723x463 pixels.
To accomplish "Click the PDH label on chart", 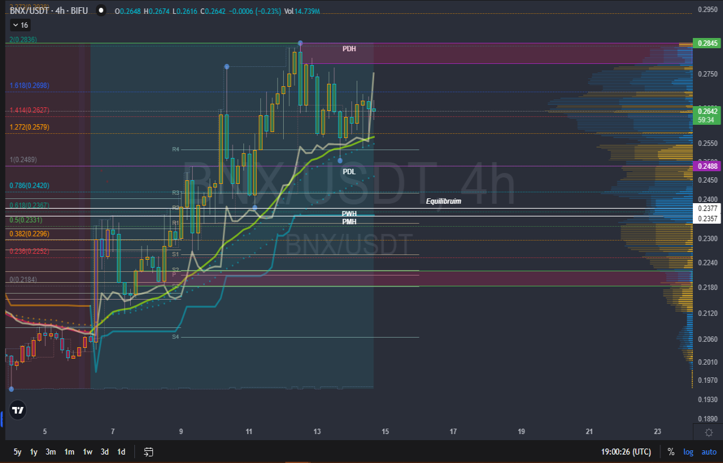I will click(349, 49).
